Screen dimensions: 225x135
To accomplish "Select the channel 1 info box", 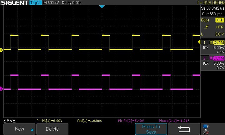I will pos(213,47).
